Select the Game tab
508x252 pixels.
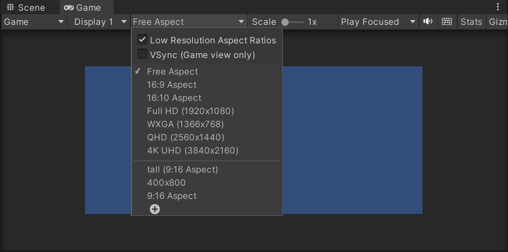83,7
